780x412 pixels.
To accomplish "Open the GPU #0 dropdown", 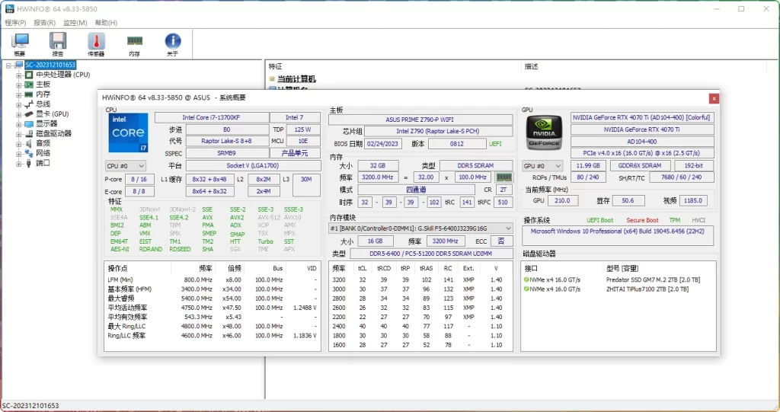I will (544, 166).
